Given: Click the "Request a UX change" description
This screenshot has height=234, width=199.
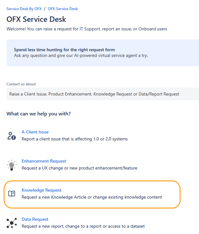Looking at the screenshot, I should (79, 168).
